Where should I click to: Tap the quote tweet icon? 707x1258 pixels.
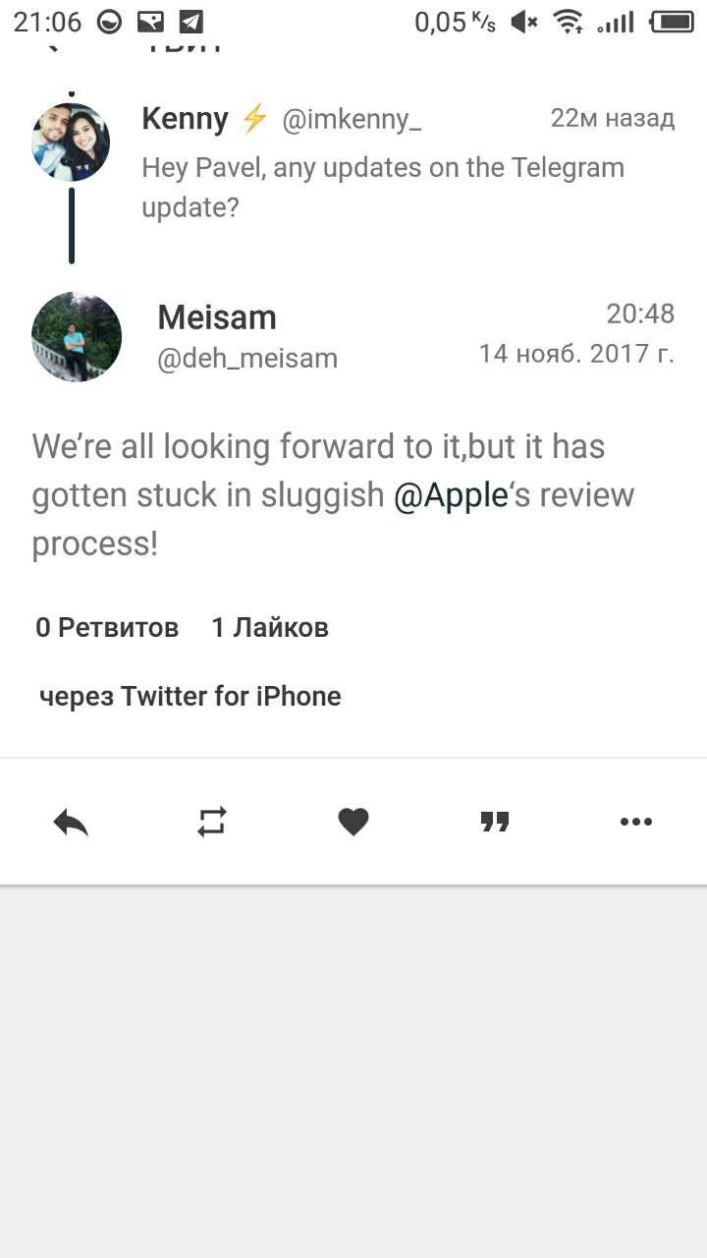click(x=495, y=822)
